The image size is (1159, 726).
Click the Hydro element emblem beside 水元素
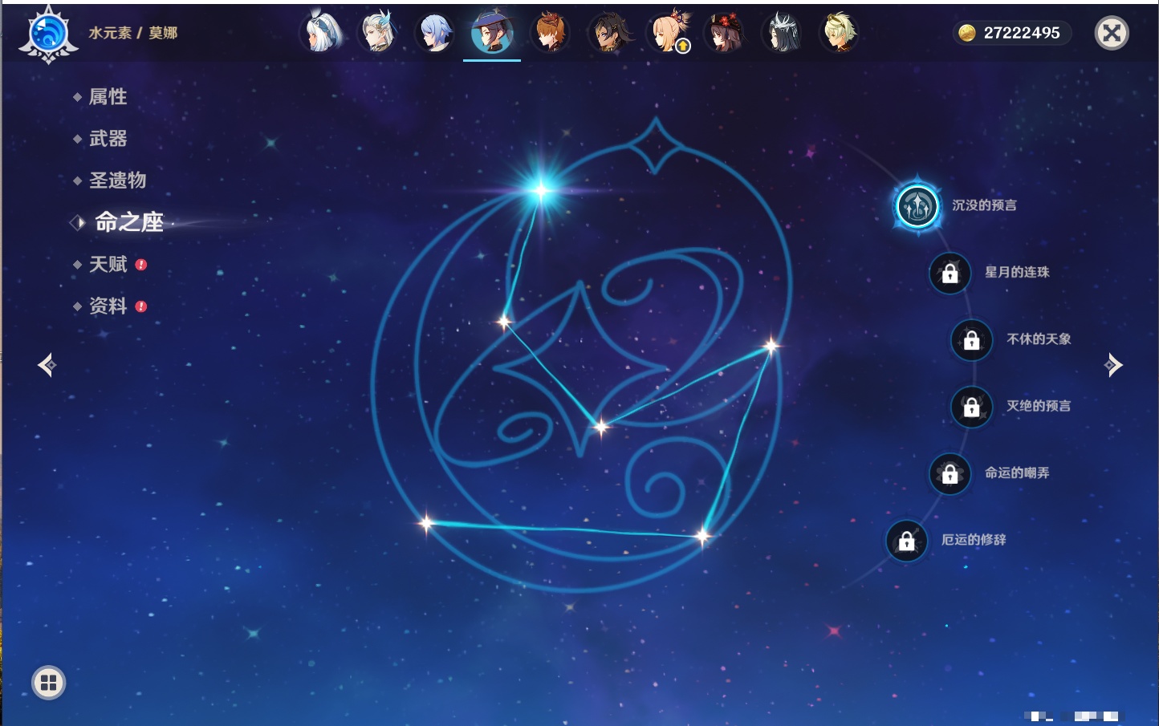coord(48,34)
